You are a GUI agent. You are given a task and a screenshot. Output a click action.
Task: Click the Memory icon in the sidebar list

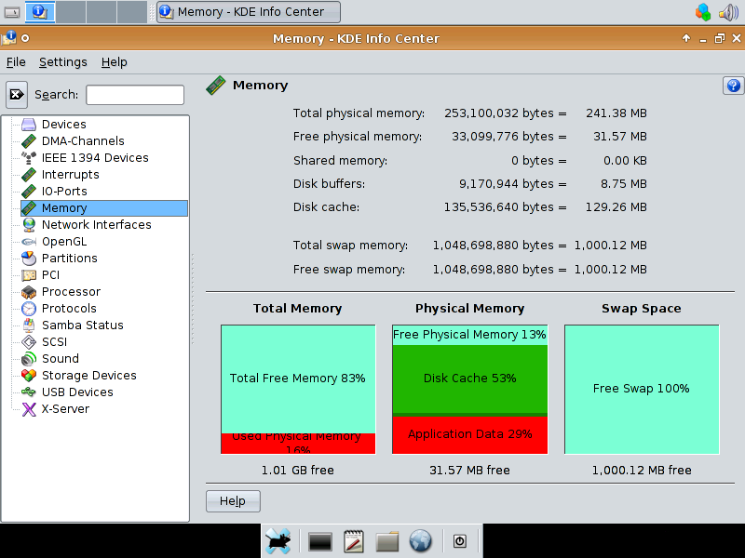29,207
